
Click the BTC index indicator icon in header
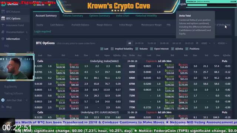[34, 5]
